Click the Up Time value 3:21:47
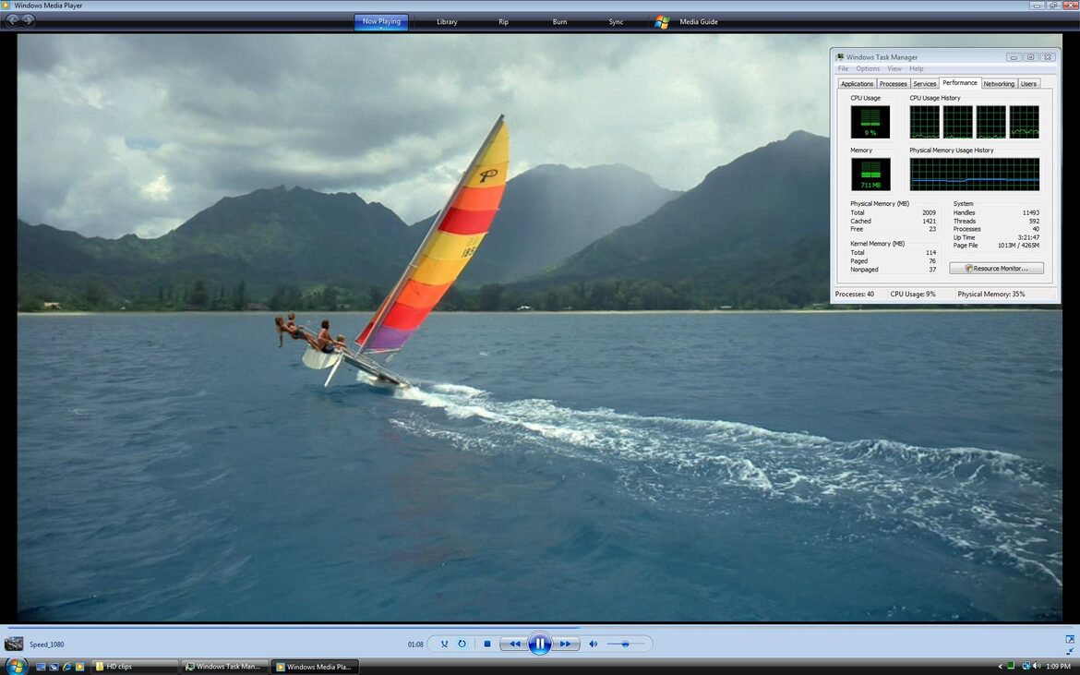 [x=1028, y=237]
